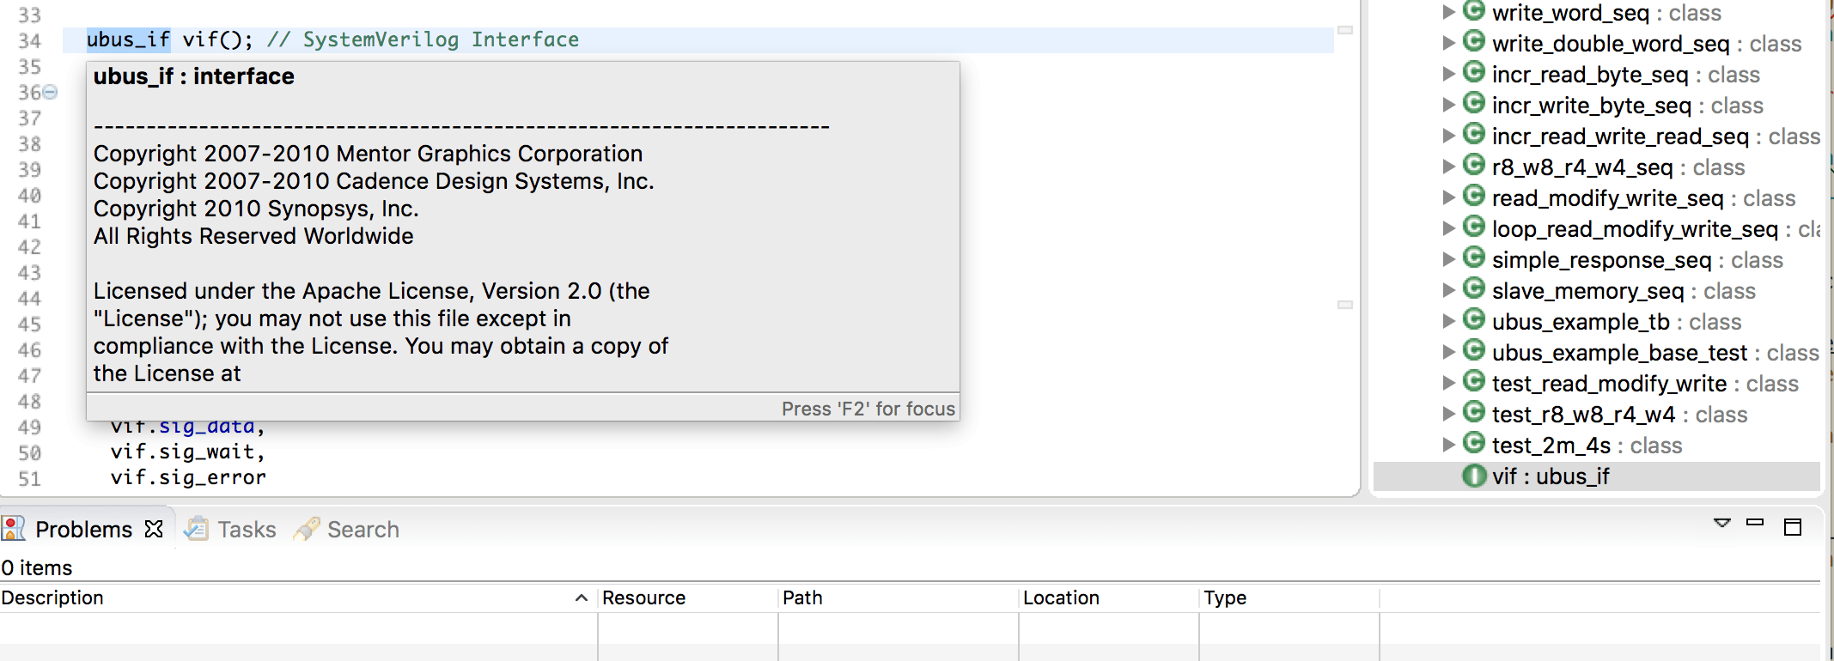Image resolution: width=1834 pixels, height=661 pixels.
Task: Select 'slave_memory_seq : class' label in outline
Action: tap(1624, 291)
